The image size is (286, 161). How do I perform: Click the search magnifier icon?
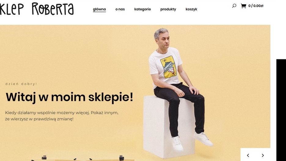click(234, 6)
